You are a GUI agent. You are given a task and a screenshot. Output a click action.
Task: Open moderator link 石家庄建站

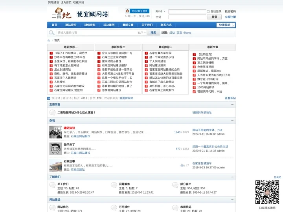pyautogui.click(x=78, y=170)
